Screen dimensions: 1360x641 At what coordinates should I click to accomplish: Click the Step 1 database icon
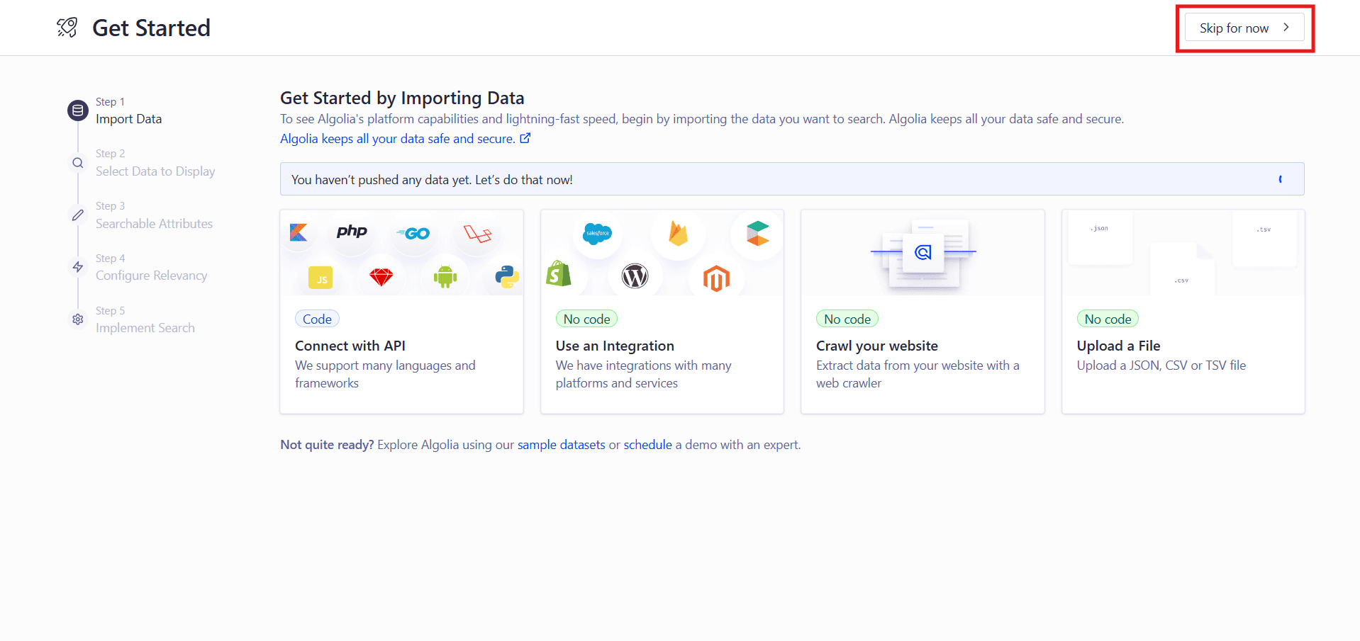pos(77,110)
